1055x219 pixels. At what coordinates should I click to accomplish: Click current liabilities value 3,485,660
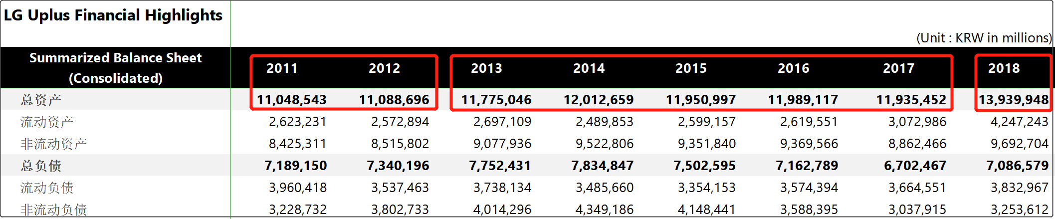click(605, 188)
